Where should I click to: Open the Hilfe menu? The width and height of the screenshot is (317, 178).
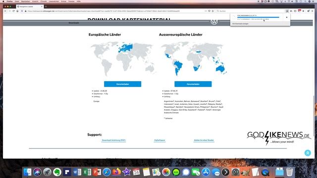pos(79,1)
